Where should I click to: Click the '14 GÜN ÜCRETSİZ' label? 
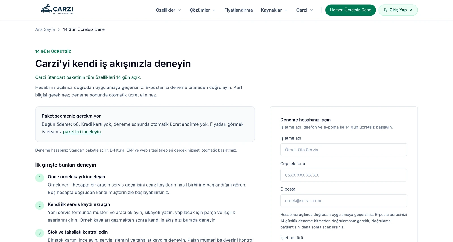coord(53,51)
